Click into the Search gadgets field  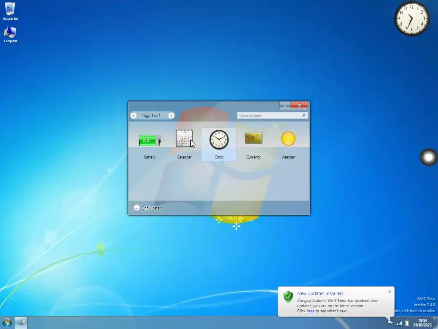coord(272,116)
